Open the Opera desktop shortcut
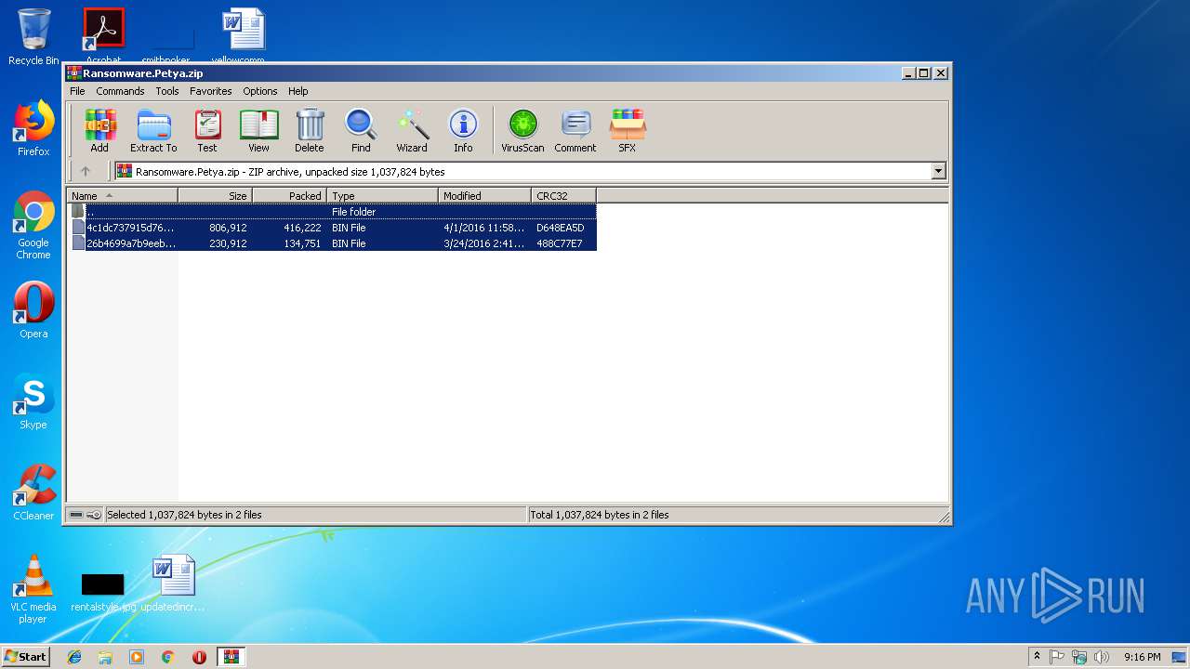 point(33,310)
